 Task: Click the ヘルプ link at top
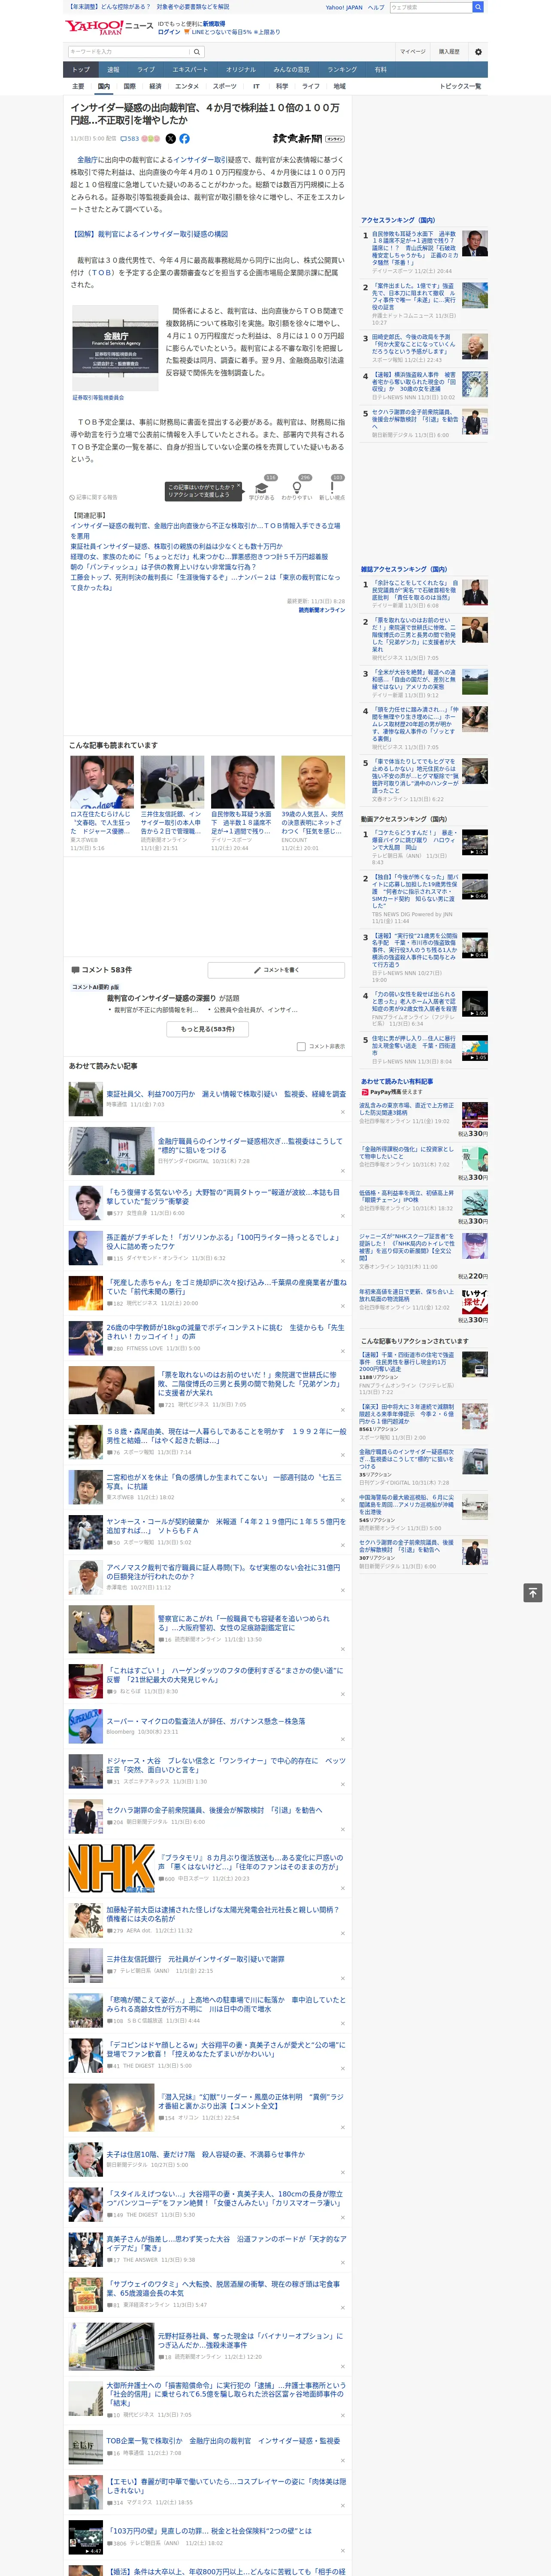pyautogui.click(x=376, y=7)
